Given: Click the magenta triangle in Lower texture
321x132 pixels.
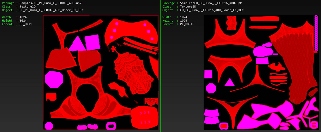Looking at the screenshot, I should (230, 82).
